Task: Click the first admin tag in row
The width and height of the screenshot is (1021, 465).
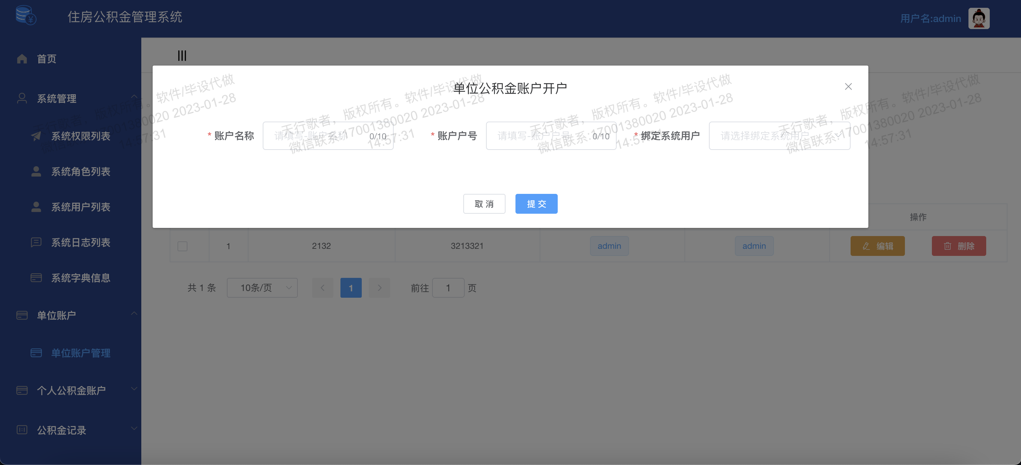Action: coord(609,246)
